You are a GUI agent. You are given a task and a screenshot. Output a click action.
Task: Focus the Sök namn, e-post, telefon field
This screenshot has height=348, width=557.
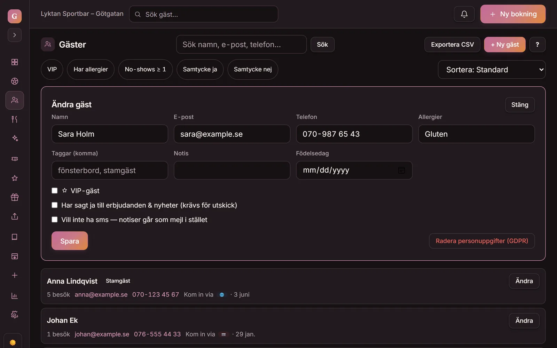[241, 44]
